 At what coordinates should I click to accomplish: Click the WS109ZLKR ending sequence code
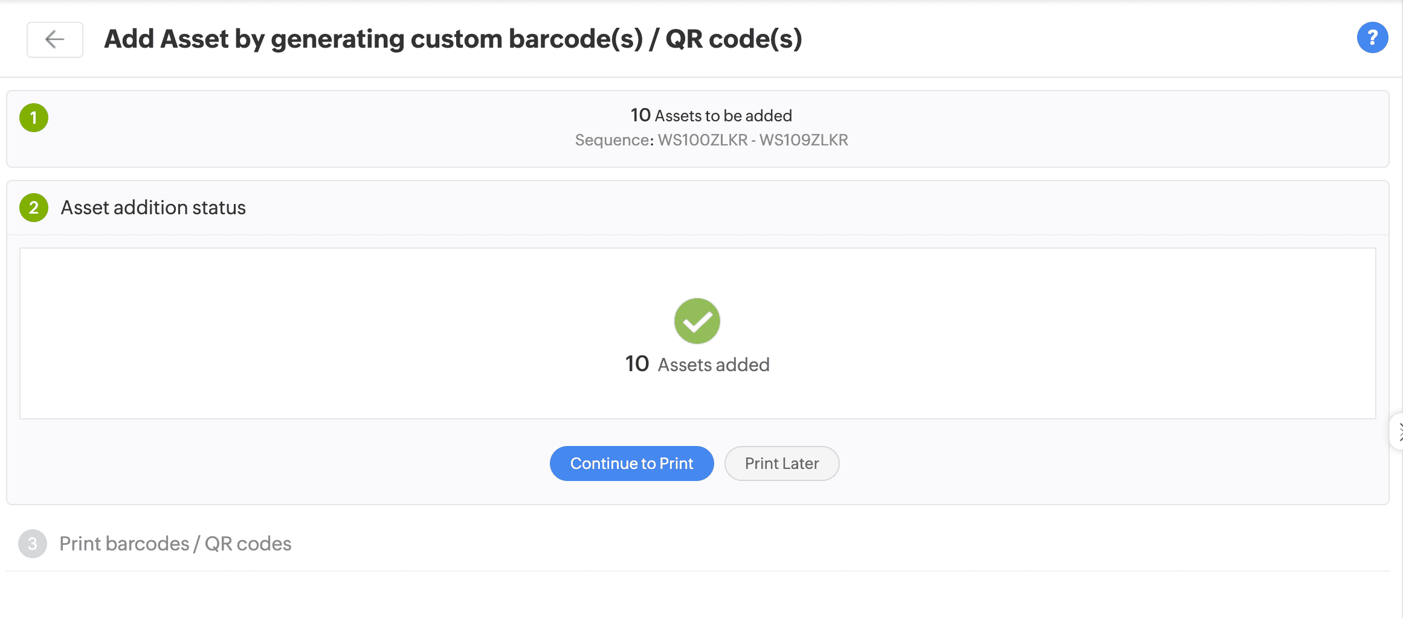coord(804,140)
